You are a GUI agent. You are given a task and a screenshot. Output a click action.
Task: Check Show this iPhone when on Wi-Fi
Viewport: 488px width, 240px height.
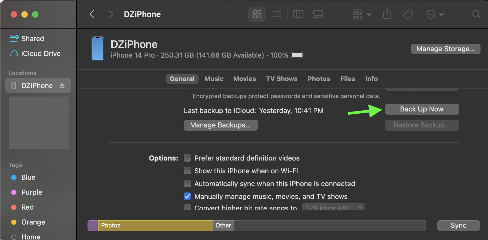point(187,171)
